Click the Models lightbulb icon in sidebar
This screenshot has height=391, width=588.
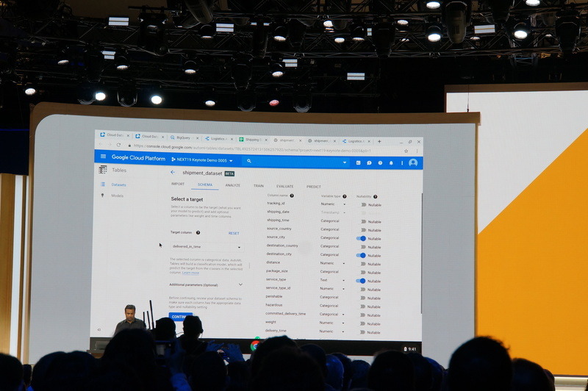[x=102, y=195]
